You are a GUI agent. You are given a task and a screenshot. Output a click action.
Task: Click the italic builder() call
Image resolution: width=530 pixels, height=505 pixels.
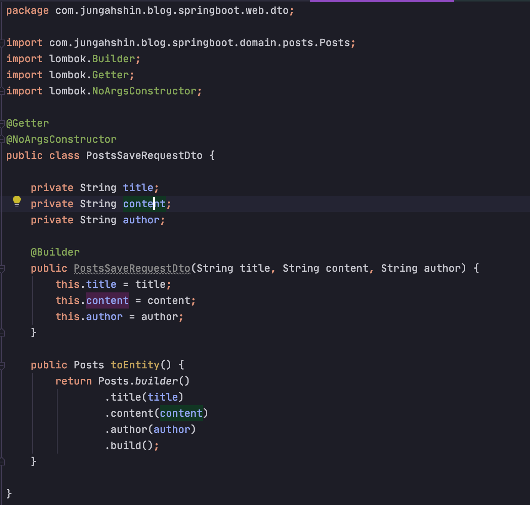[x=162, y=381]
